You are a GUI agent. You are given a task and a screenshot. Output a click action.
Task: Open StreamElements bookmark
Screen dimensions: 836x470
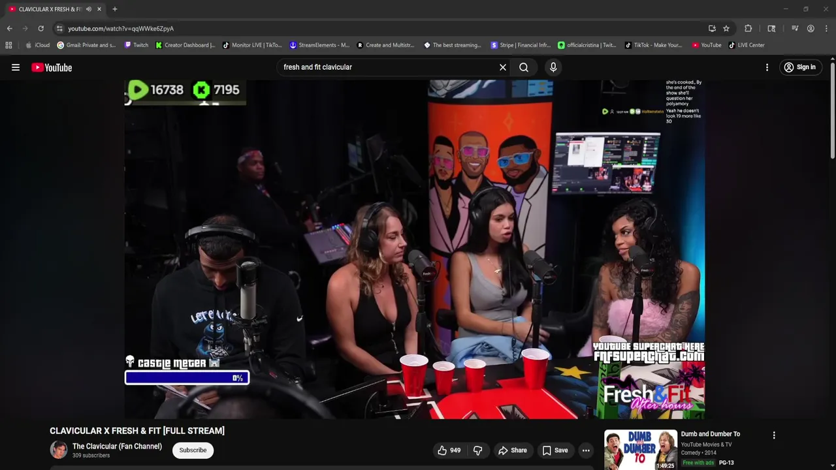pos(319,45)
